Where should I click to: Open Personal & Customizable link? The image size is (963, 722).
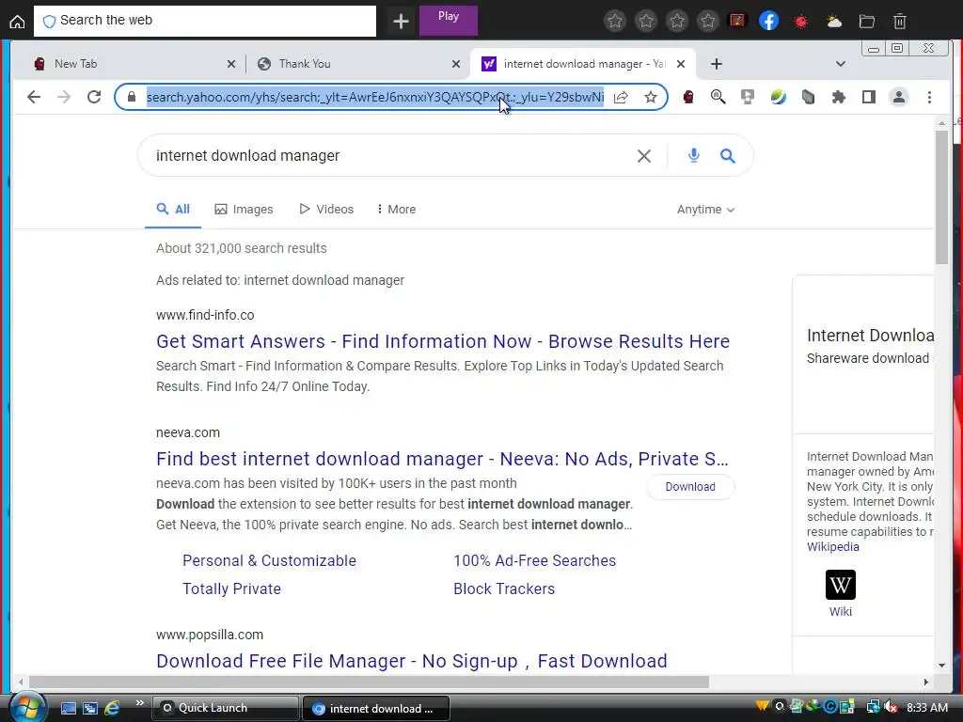point(269,560)
